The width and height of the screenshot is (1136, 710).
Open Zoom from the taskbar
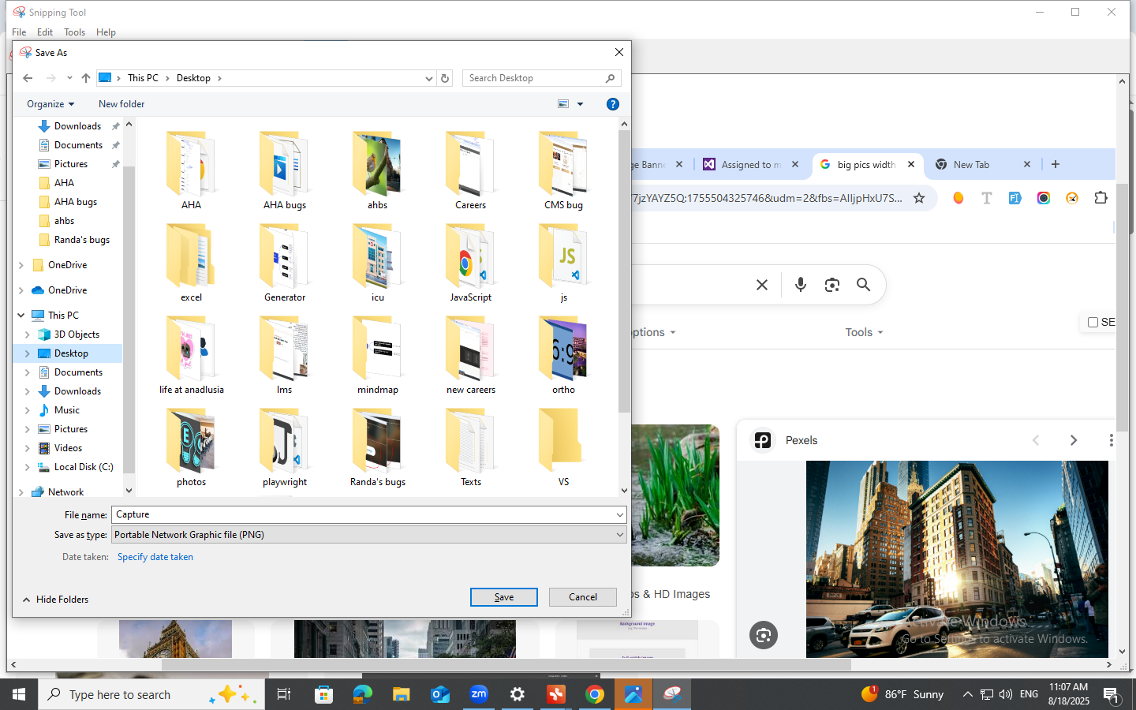(479, 694)
